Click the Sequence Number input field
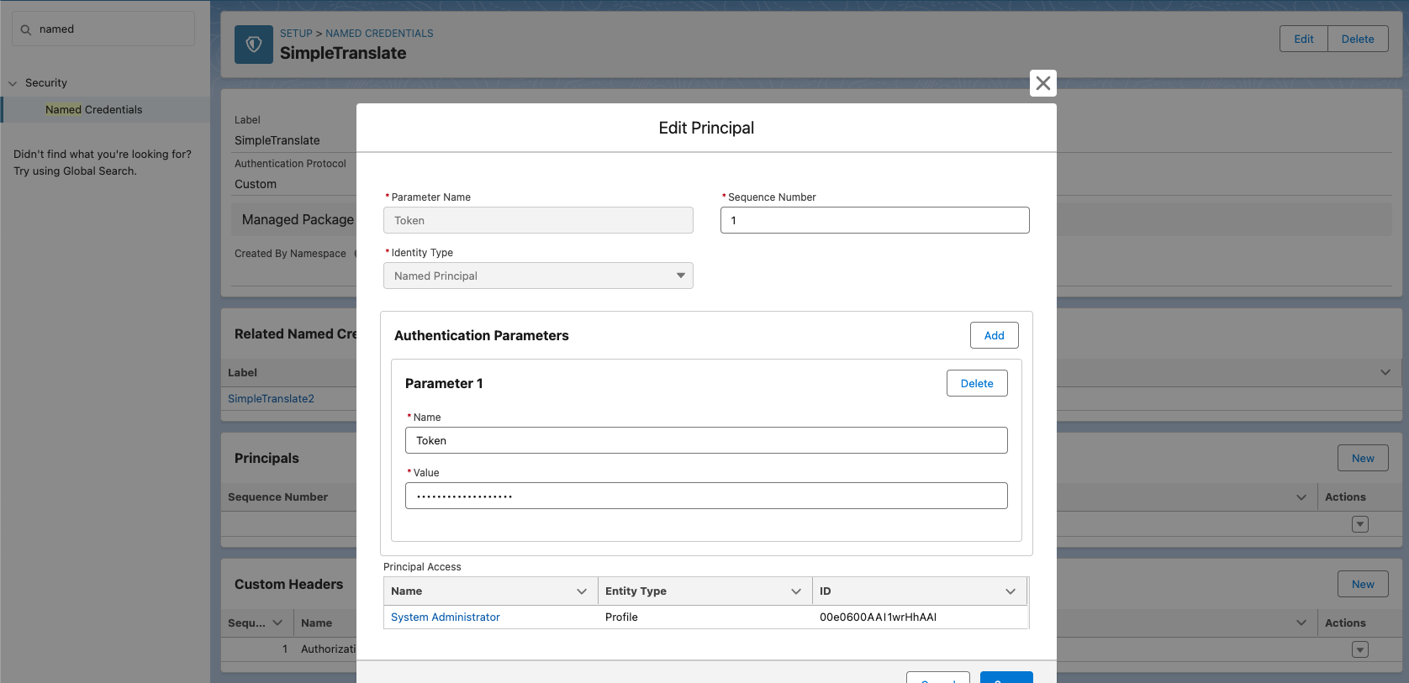Screen dimensions: 1409x683 pyautogui.click(x=874, y=220)
